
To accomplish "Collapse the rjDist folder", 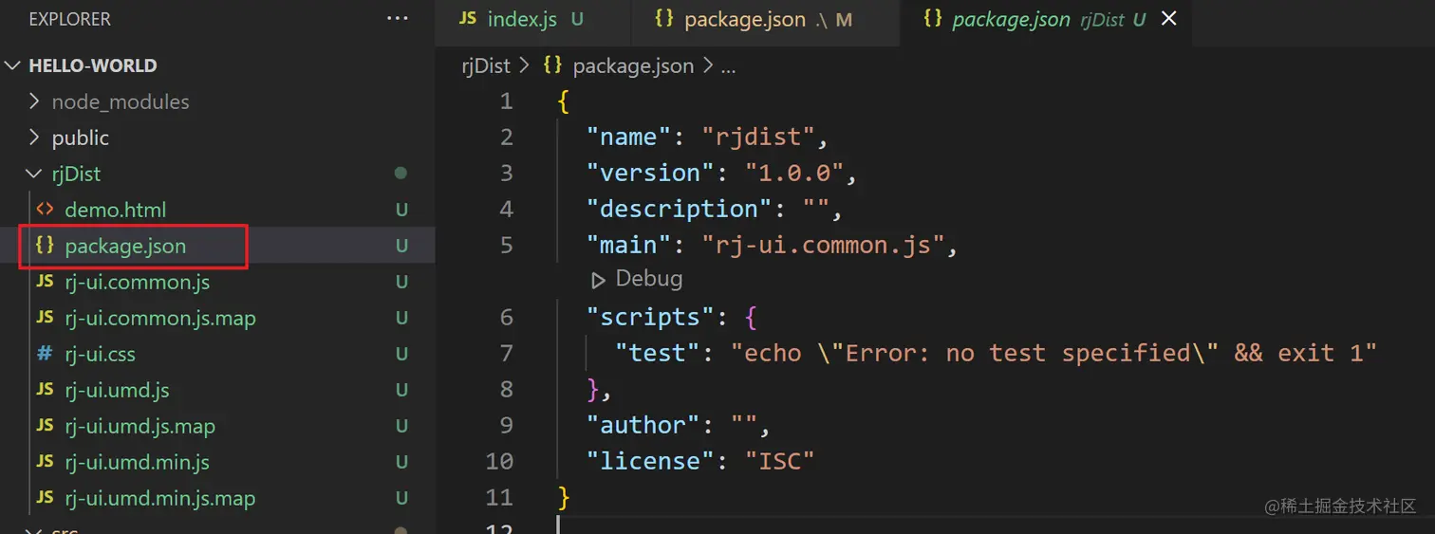I will (34, 174).
